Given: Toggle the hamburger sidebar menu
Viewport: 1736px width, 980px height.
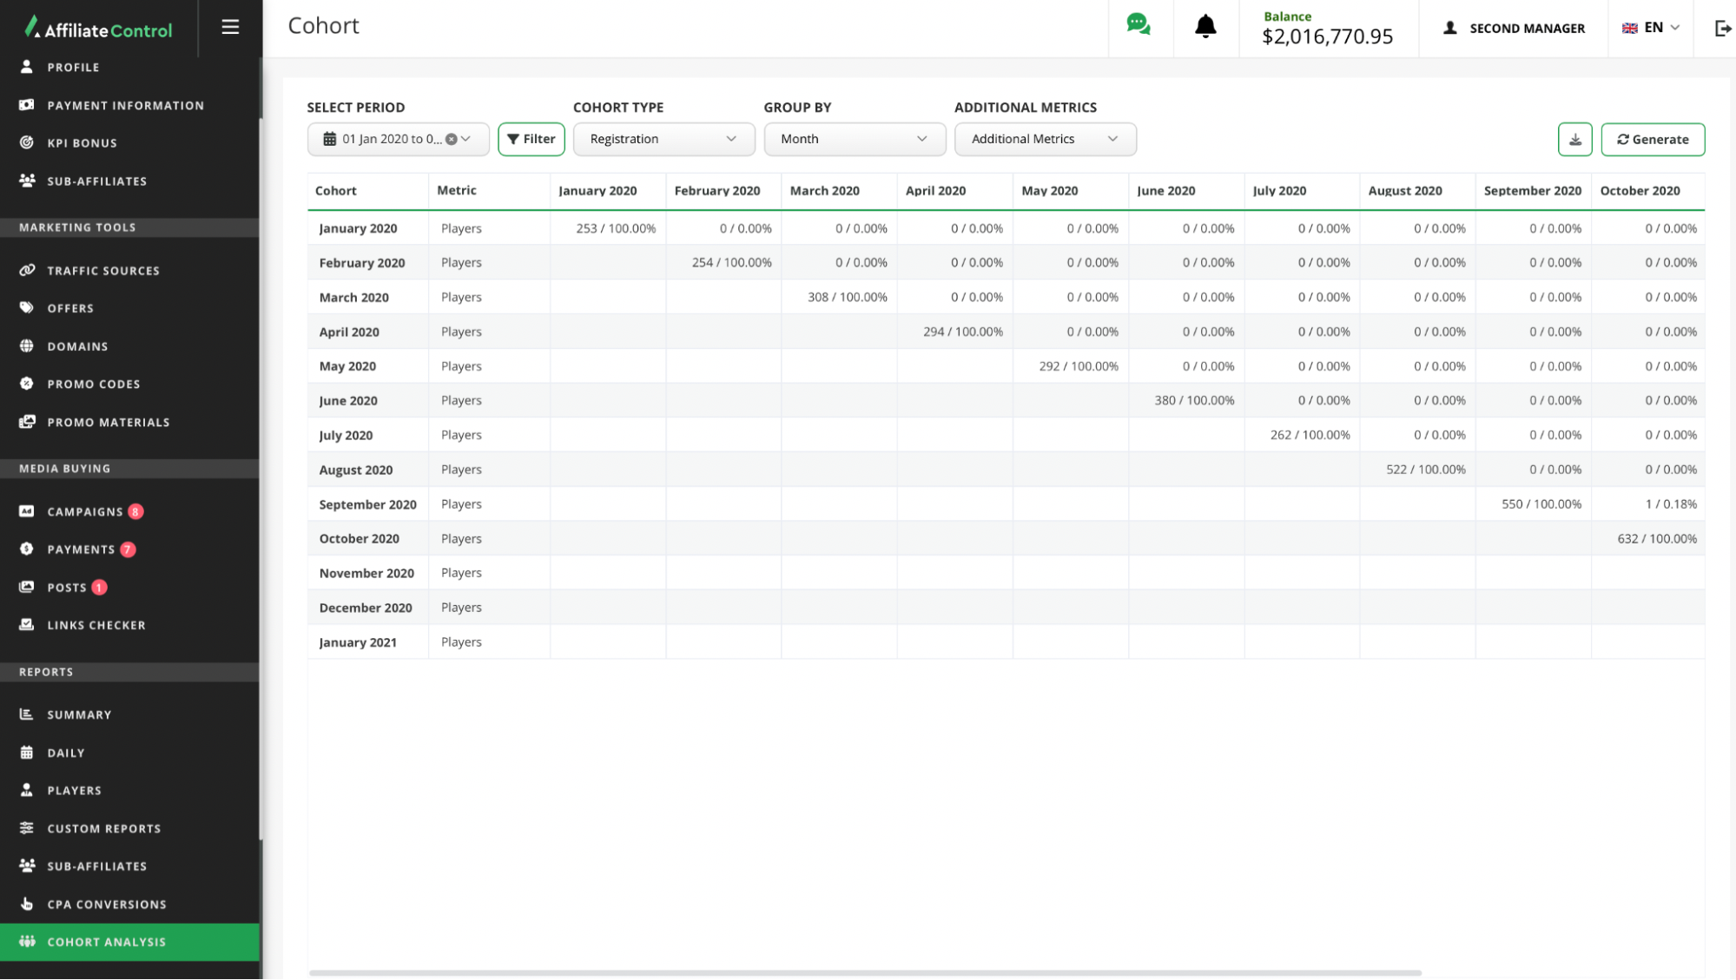Looking at the screenshot, I should point(230,27).
